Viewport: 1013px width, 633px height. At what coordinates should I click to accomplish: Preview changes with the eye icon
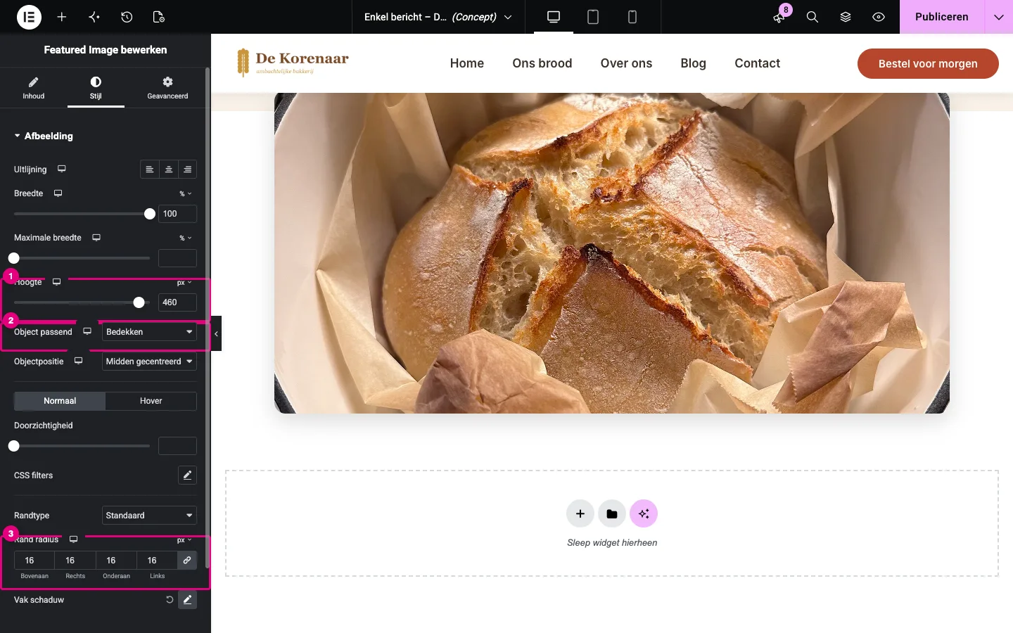point(879,17)
